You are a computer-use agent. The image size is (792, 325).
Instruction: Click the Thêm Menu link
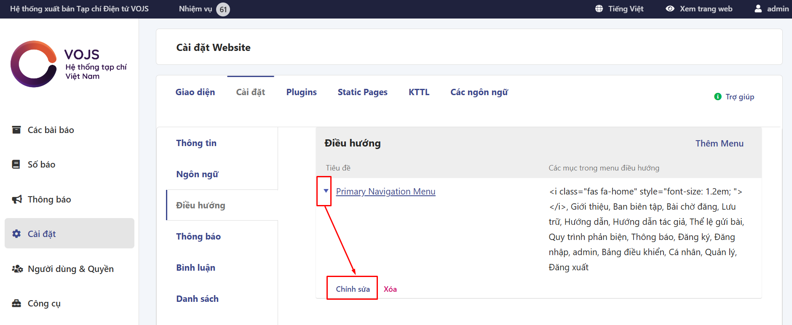pyautogui.click(x=719, y=144)
